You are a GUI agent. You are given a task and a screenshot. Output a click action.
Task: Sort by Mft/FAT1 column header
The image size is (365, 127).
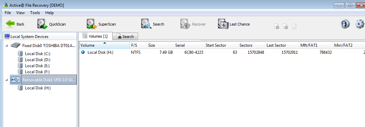316,45
